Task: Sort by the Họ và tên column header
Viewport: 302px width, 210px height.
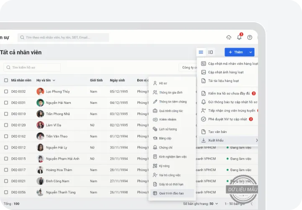Action: coord(46,80)
